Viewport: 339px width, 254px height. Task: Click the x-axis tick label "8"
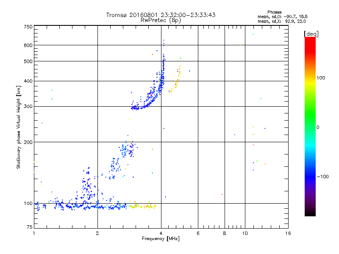[225, 233]
